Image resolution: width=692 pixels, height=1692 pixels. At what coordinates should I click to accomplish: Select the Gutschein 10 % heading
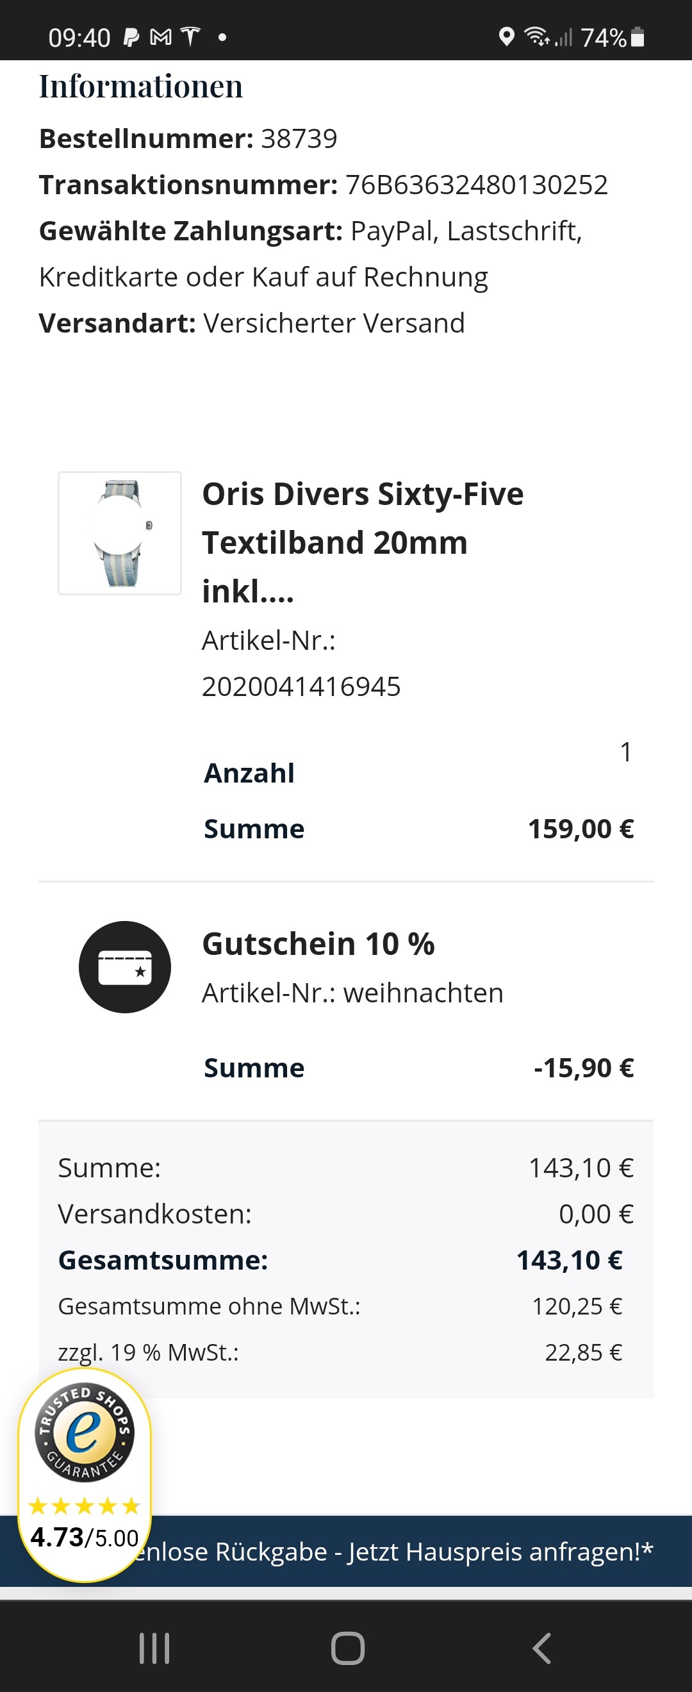(318, 944)
